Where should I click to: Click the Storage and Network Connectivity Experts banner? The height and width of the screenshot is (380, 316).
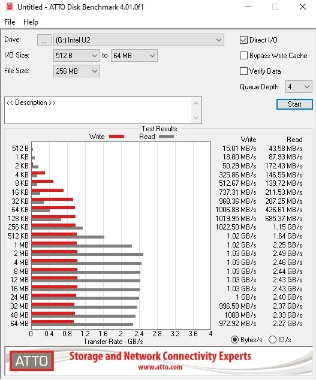coord(160,356)
